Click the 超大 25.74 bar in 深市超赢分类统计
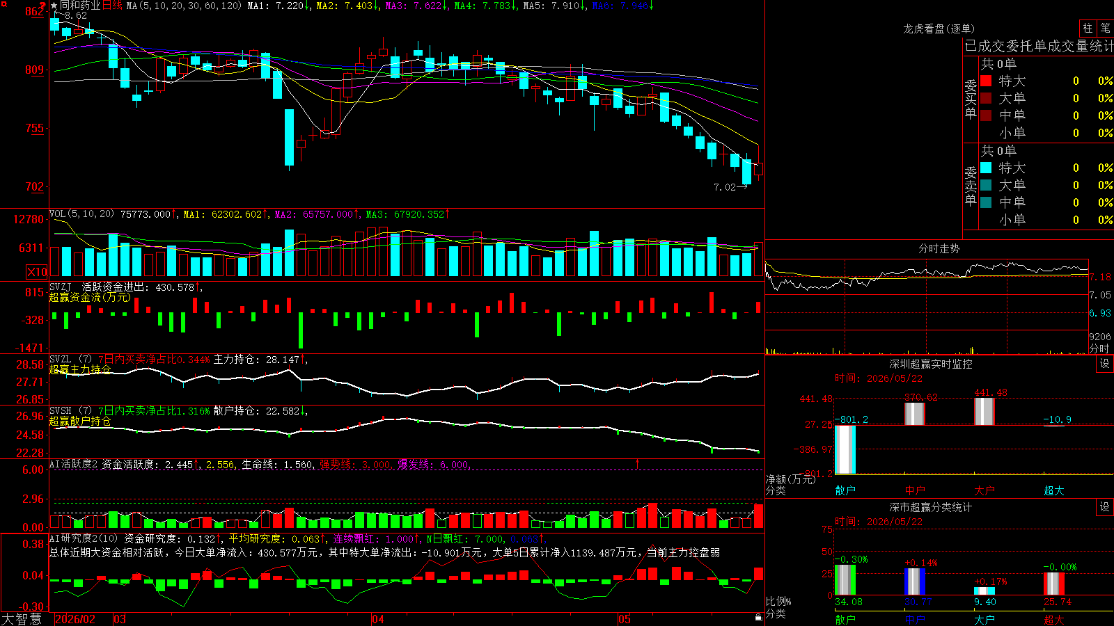 pyautogui.click(x=1054, y=584)
